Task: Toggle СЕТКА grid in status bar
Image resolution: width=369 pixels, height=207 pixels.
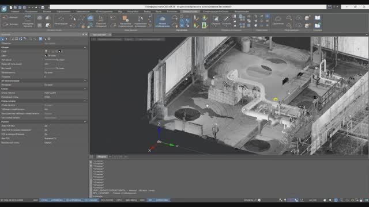Action: [44, 200]
